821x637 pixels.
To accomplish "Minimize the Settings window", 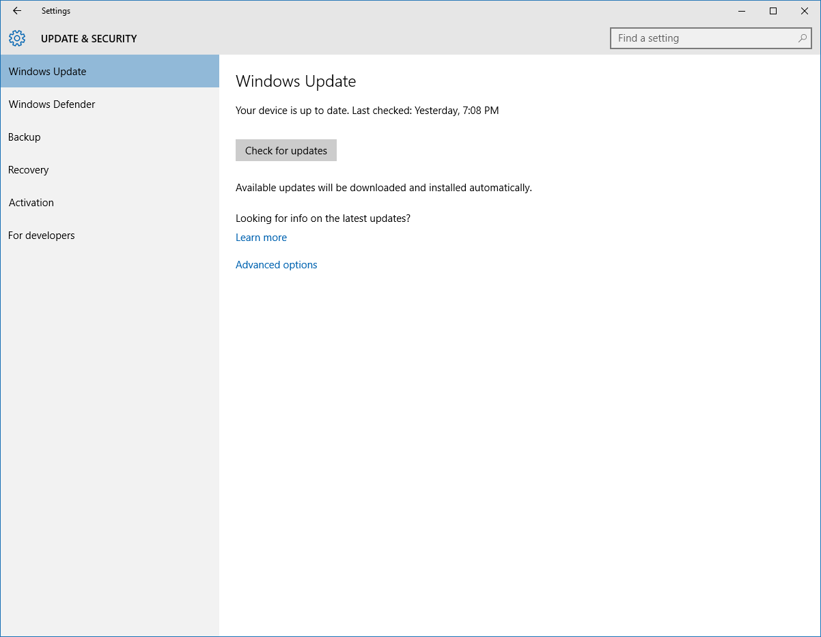I will tap(742, 11).
